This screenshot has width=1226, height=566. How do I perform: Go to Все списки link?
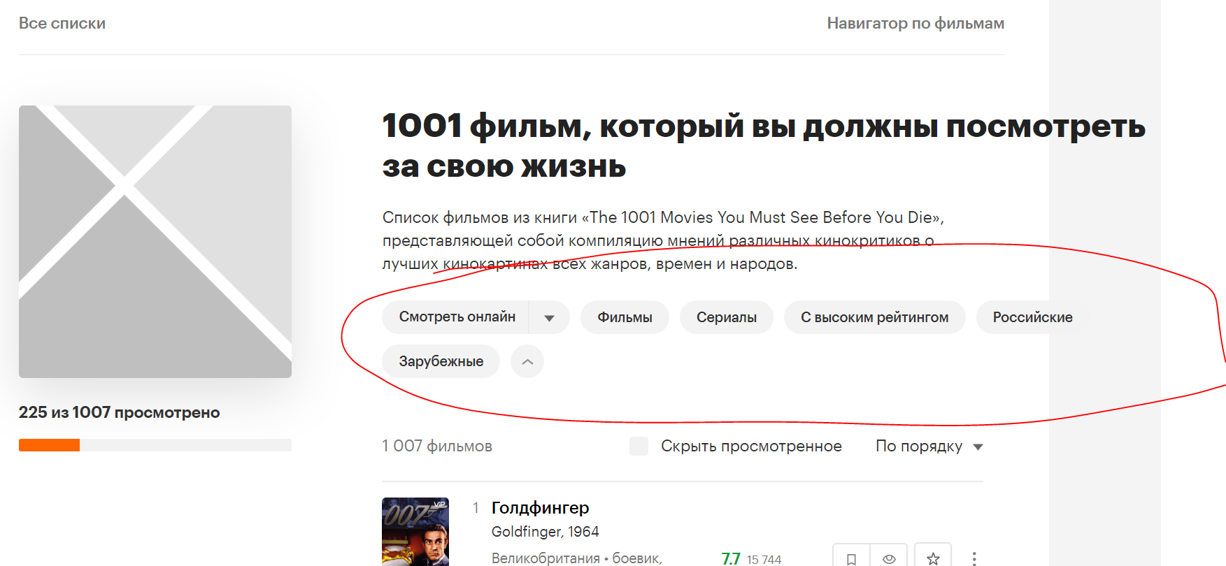click(x=62, y=23)
